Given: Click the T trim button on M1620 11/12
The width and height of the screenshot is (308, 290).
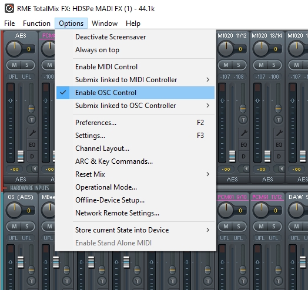Looking at the screenshot, I should 243,120.
